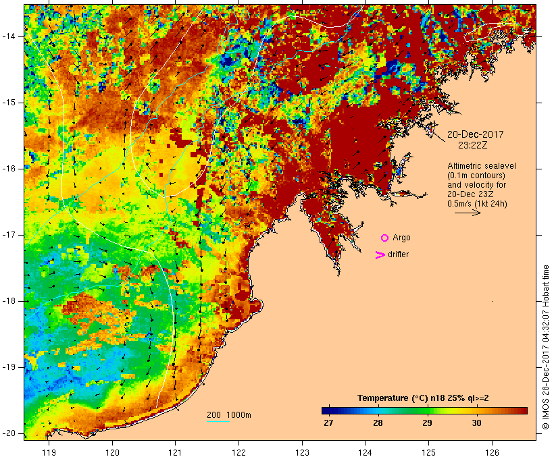Click the 'drifter' legend label

coord(398,254)
